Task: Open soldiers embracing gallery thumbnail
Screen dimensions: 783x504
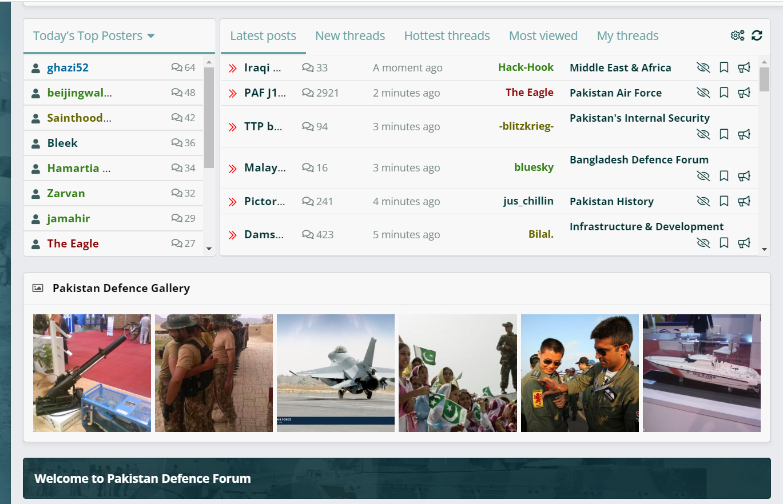Action: 214,373
